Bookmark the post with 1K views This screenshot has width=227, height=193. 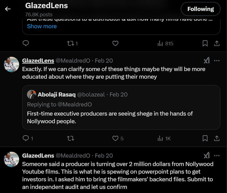pos(205,138)
